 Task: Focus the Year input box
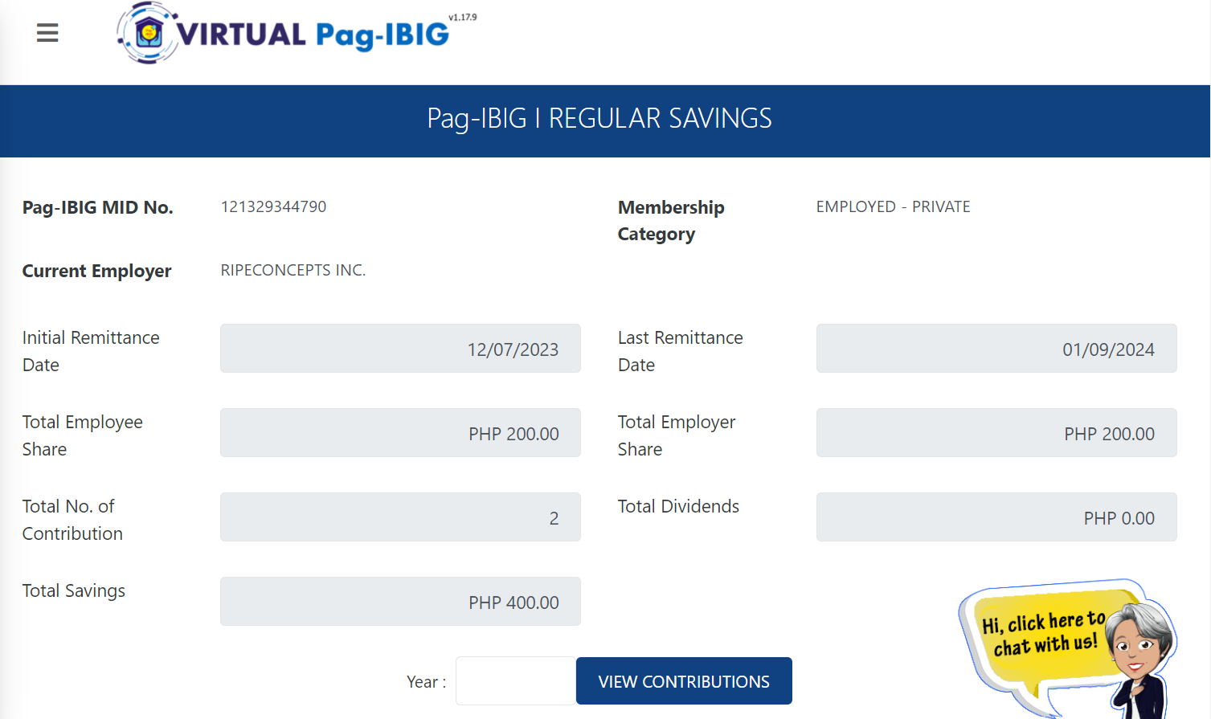515,681
